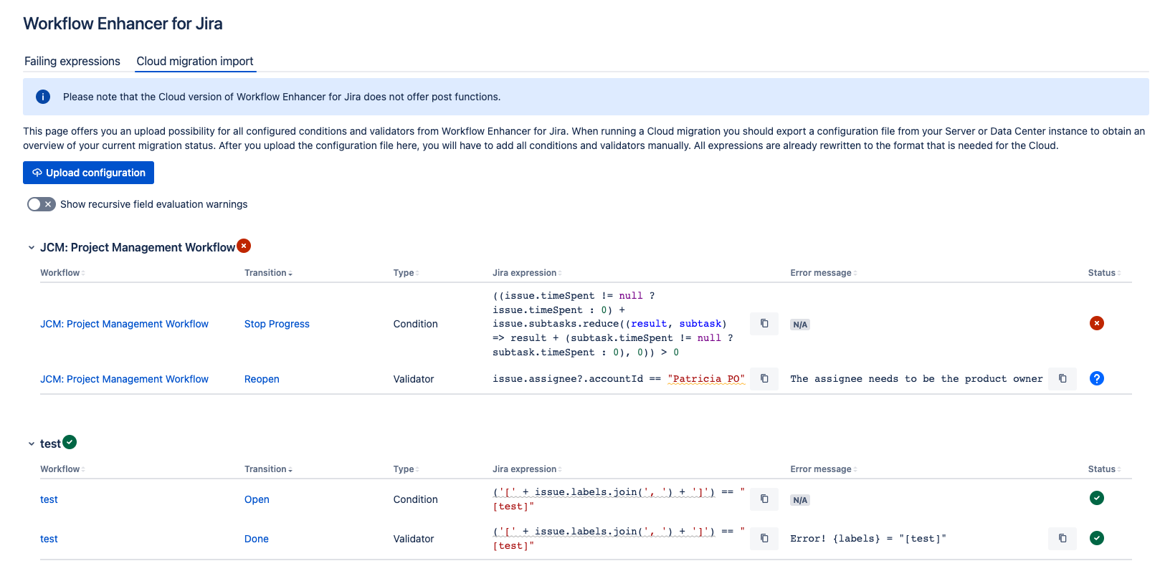Viewport: 1160px width, 571px height.
Task: Open the Reopen transition link
Action: tap(262, 379)
